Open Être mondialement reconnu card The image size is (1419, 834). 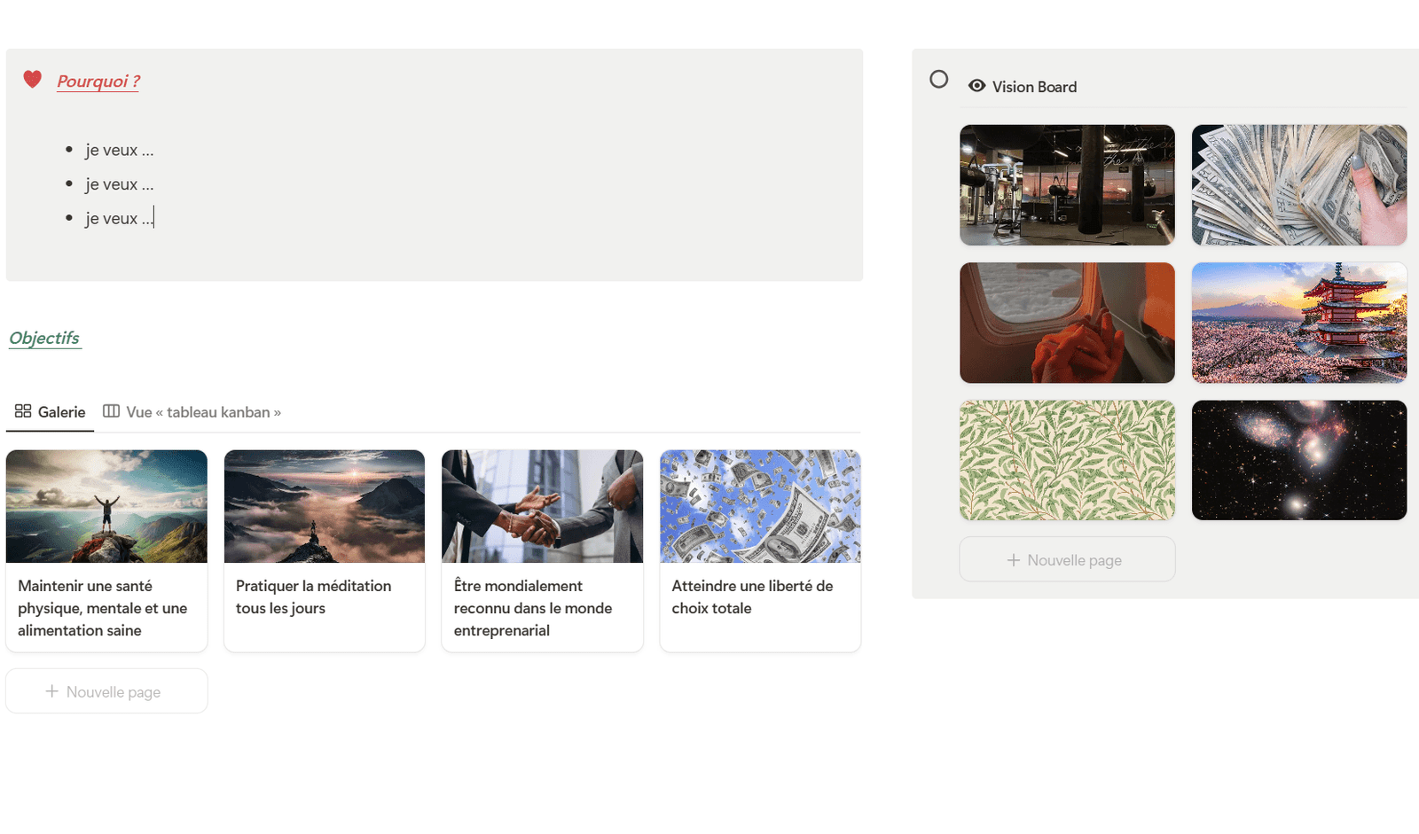(542, 608)
